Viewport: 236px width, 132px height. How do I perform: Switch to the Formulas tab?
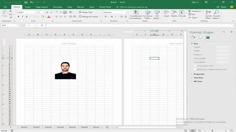(x=58, y=7)
